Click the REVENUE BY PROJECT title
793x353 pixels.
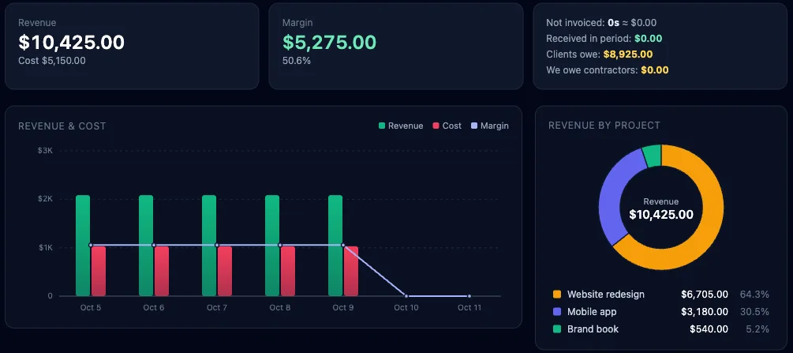604,125
